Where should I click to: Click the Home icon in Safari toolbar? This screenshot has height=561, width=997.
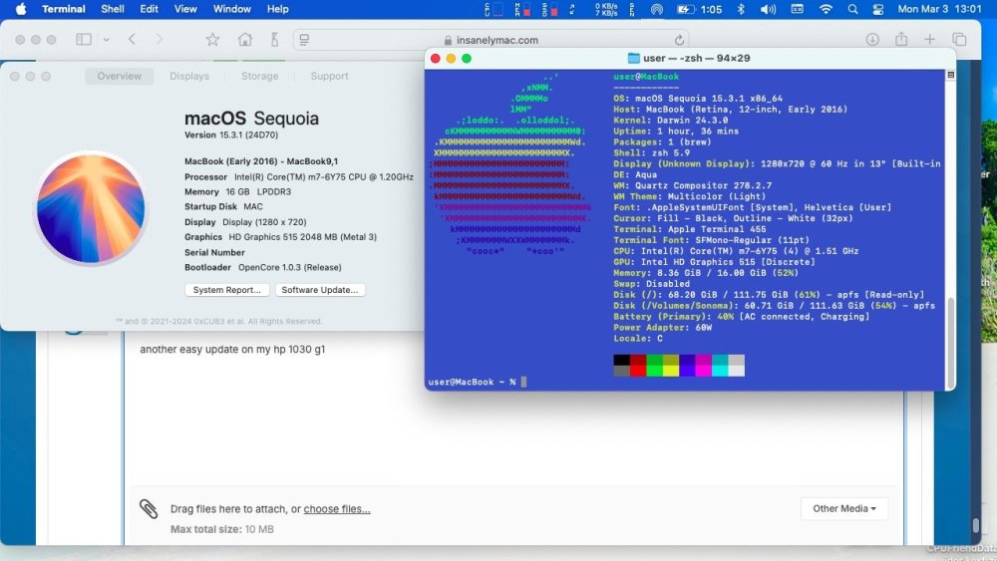coord(245,40)
